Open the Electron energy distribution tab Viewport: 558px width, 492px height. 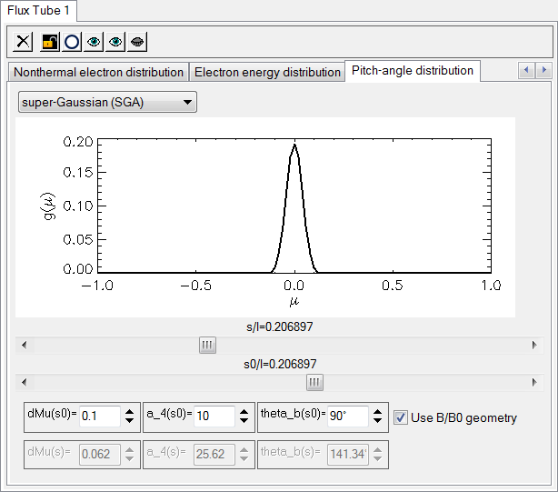[x=267, y=72]
